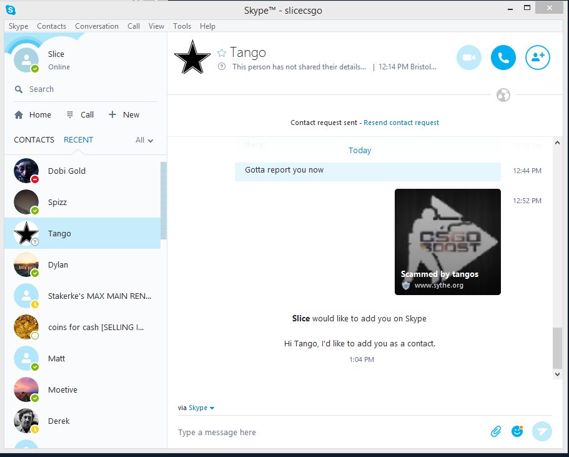
Task: Click the Search field
Action: coord(86,89)
